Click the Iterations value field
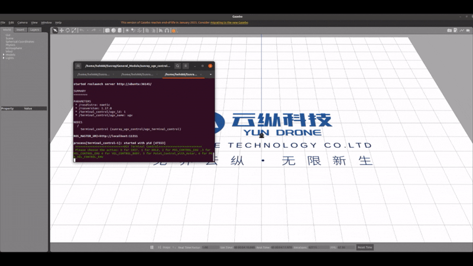 click(x=319, y=247)
